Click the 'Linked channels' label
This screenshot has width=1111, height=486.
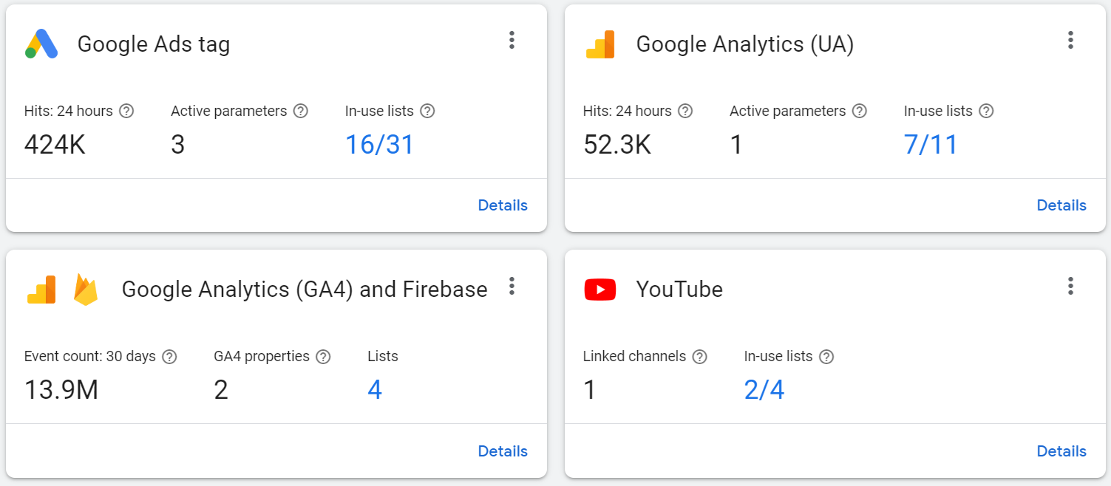coord(634,357)
